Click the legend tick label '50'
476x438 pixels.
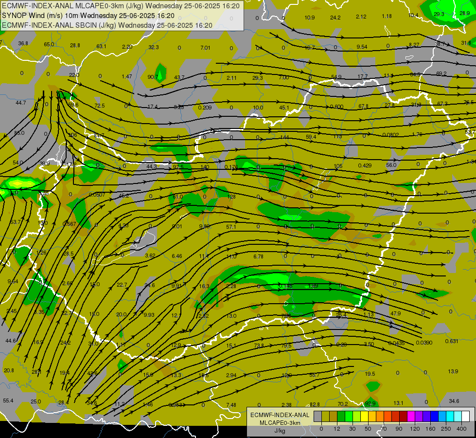point(368,429)
